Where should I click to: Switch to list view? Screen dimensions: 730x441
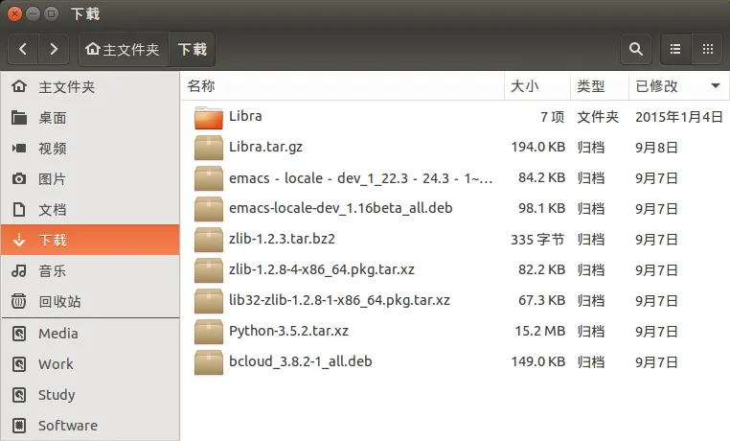[674, 49]
